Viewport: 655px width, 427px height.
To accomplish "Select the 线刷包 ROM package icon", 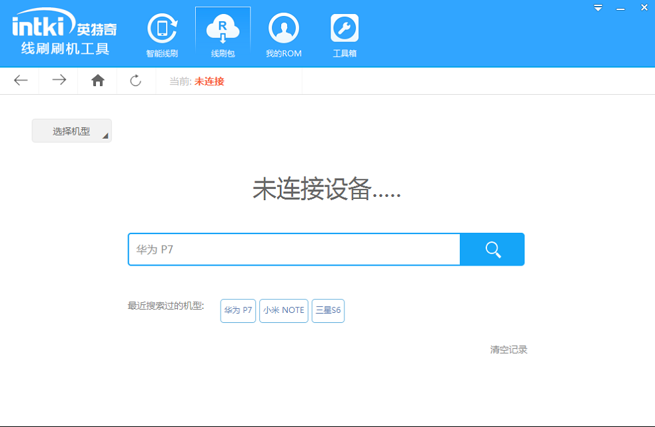I will [x=223, y=32].
